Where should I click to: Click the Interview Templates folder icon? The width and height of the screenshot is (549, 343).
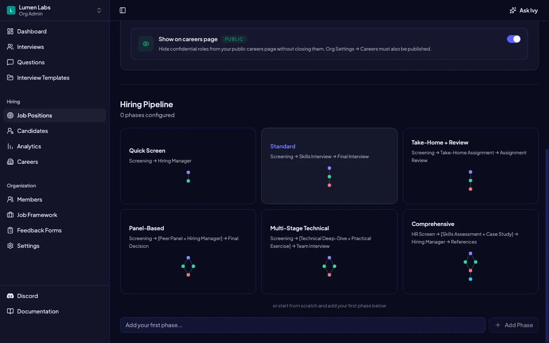(x=10, y=78)
